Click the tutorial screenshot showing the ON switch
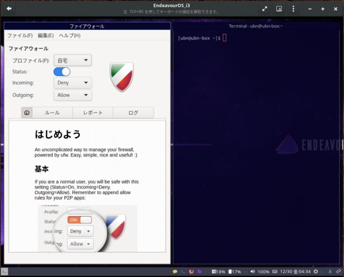 tap(88, 228)
